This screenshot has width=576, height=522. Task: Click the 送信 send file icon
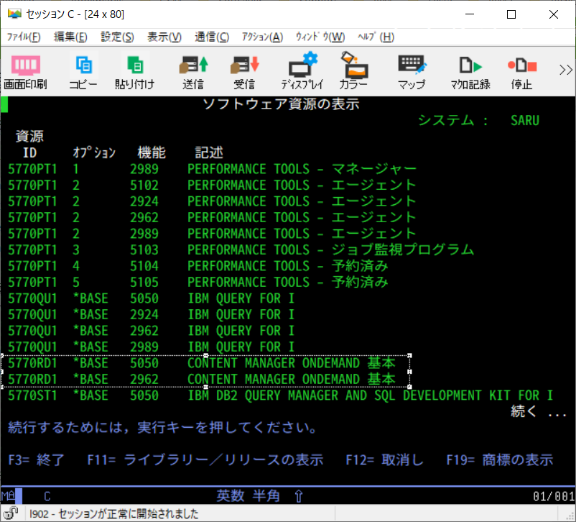pyautogui.click(x=193, y=72)
